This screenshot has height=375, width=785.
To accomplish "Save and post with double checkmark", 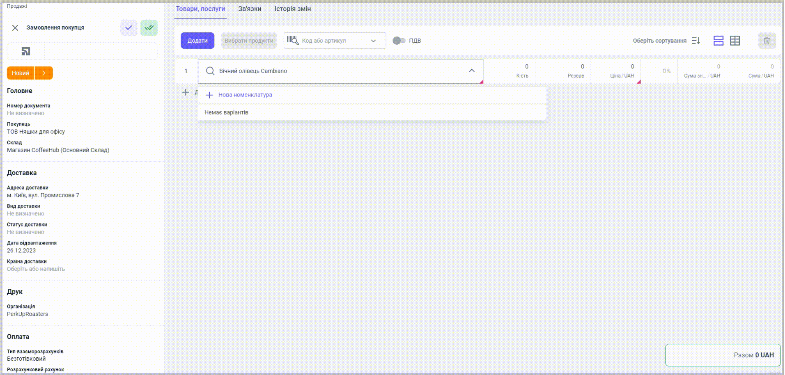I will (x=149, y=28).
